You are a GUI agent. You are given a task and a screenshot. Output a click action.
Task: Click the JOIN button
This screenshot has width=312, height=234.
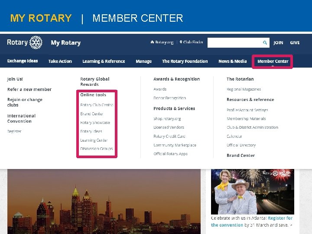click(x=278, y=42)
